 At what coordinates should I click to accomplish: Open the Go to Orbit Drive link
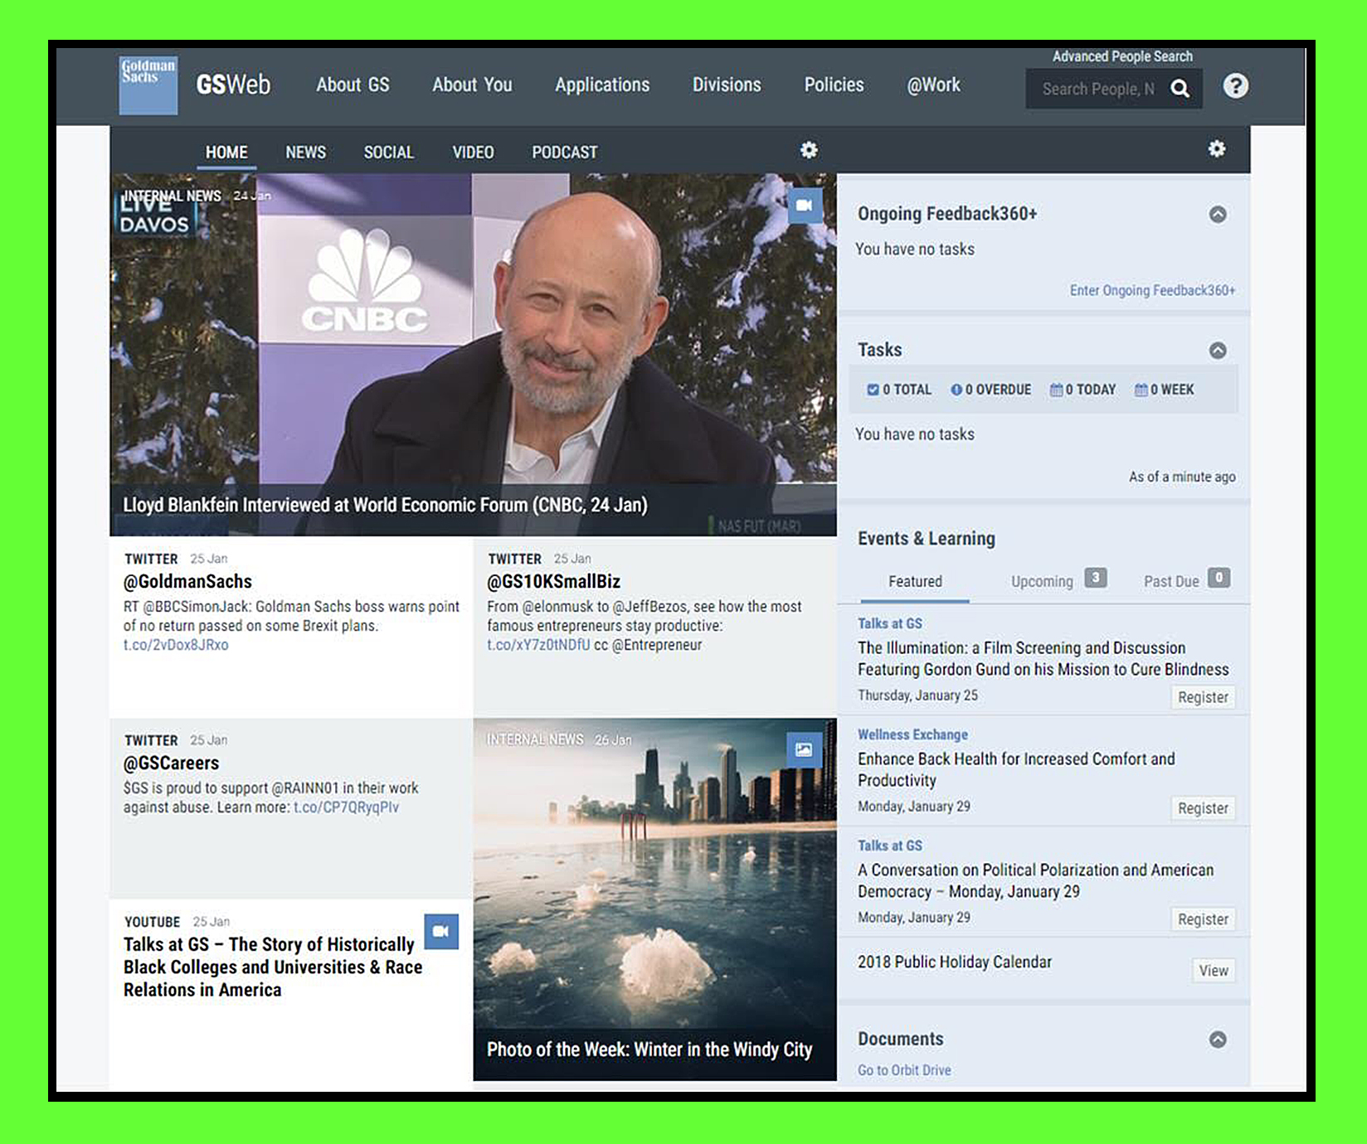point(904,1070)
